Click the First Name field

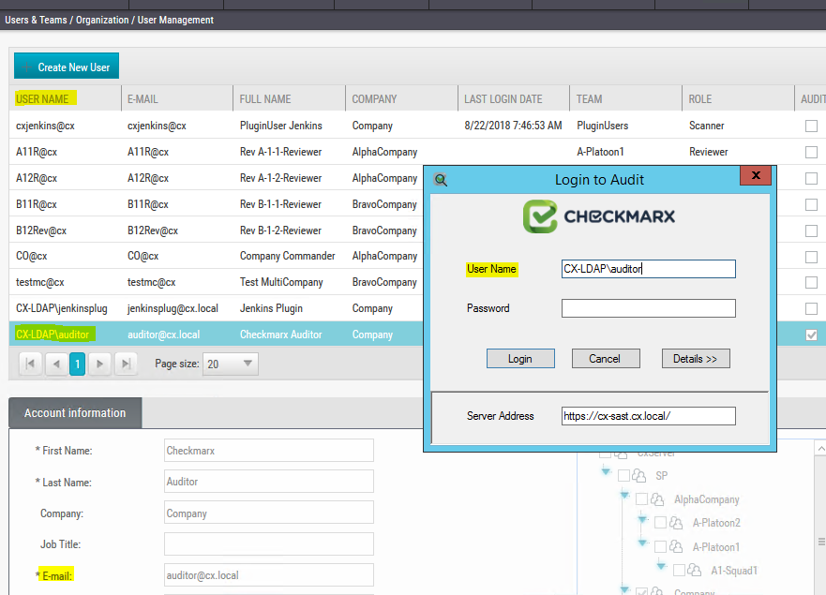[x=269, y=451]
